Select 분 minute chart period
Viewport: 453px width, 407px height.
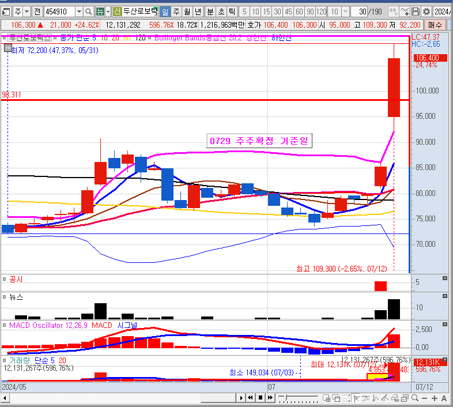[x=210, y=12]
